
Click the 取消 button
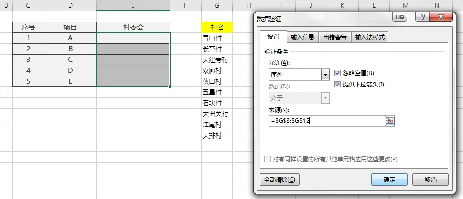coord(430,179)
